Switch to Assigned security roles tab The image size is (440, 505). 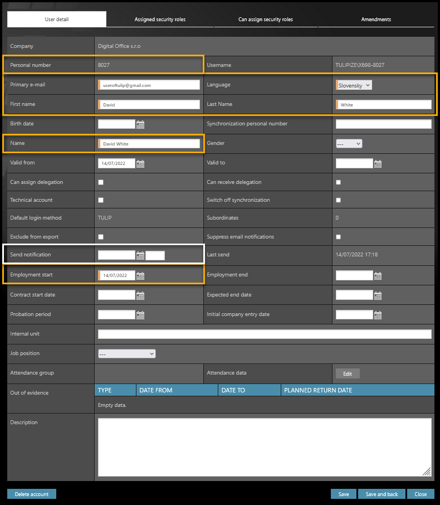[x=160, y=20]
